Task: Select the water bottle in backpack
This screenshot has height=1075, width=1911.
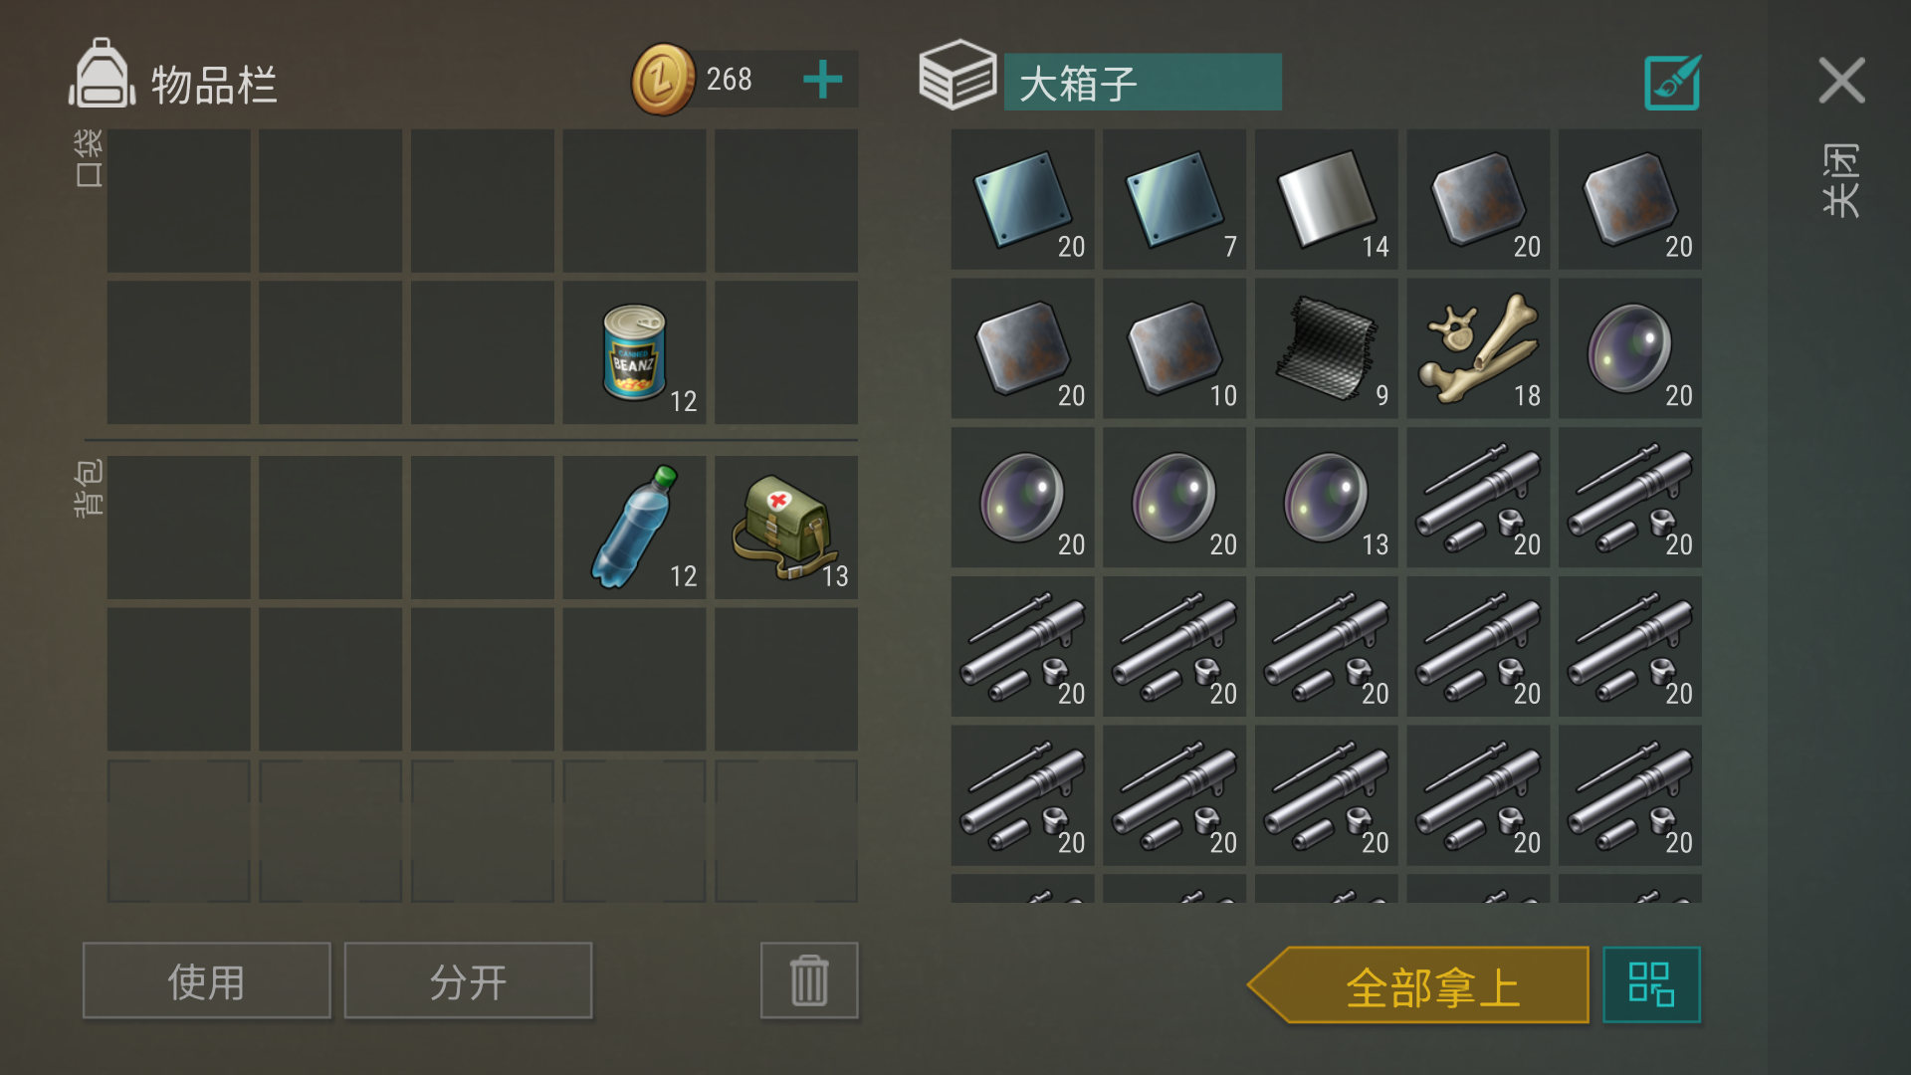Action: click(x=634, y=528)
